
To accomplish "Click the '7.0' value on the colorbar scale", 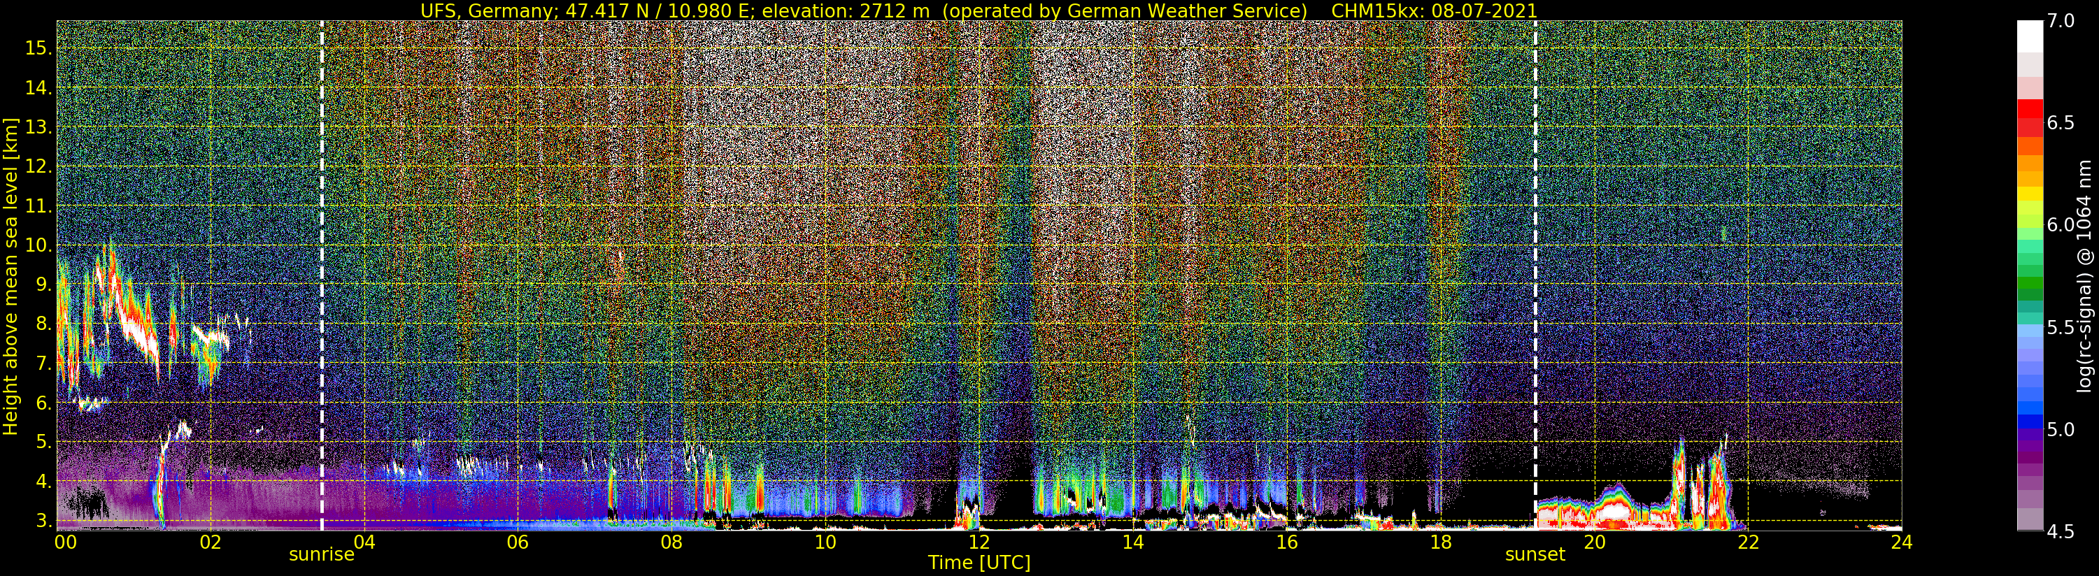I will (x=2061, y=21).
